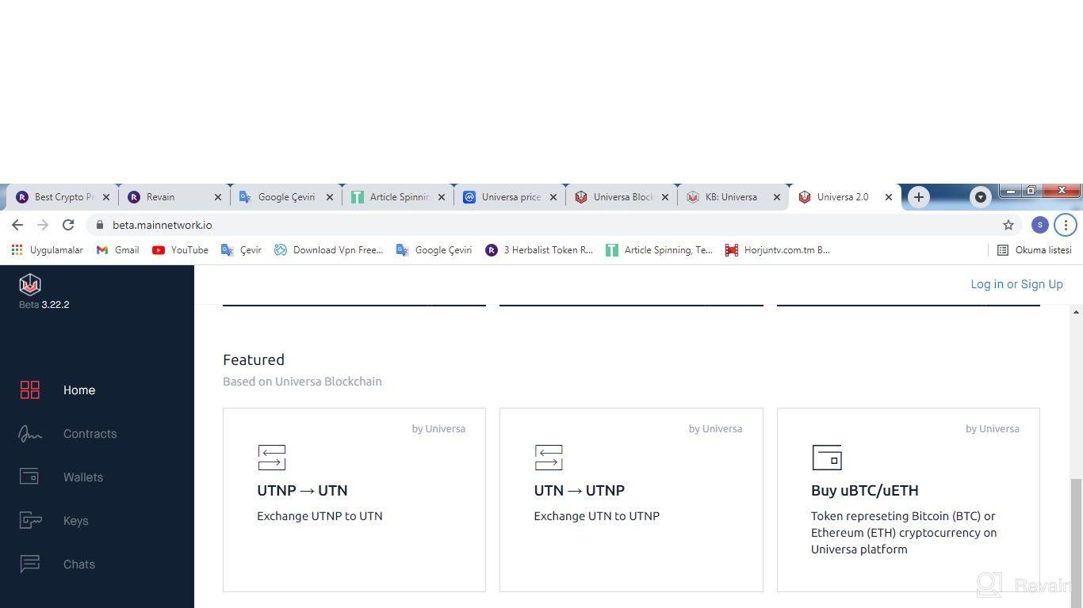Close the Best Crypto tab
The image size is (1083, 608).
tap(106, 197)
